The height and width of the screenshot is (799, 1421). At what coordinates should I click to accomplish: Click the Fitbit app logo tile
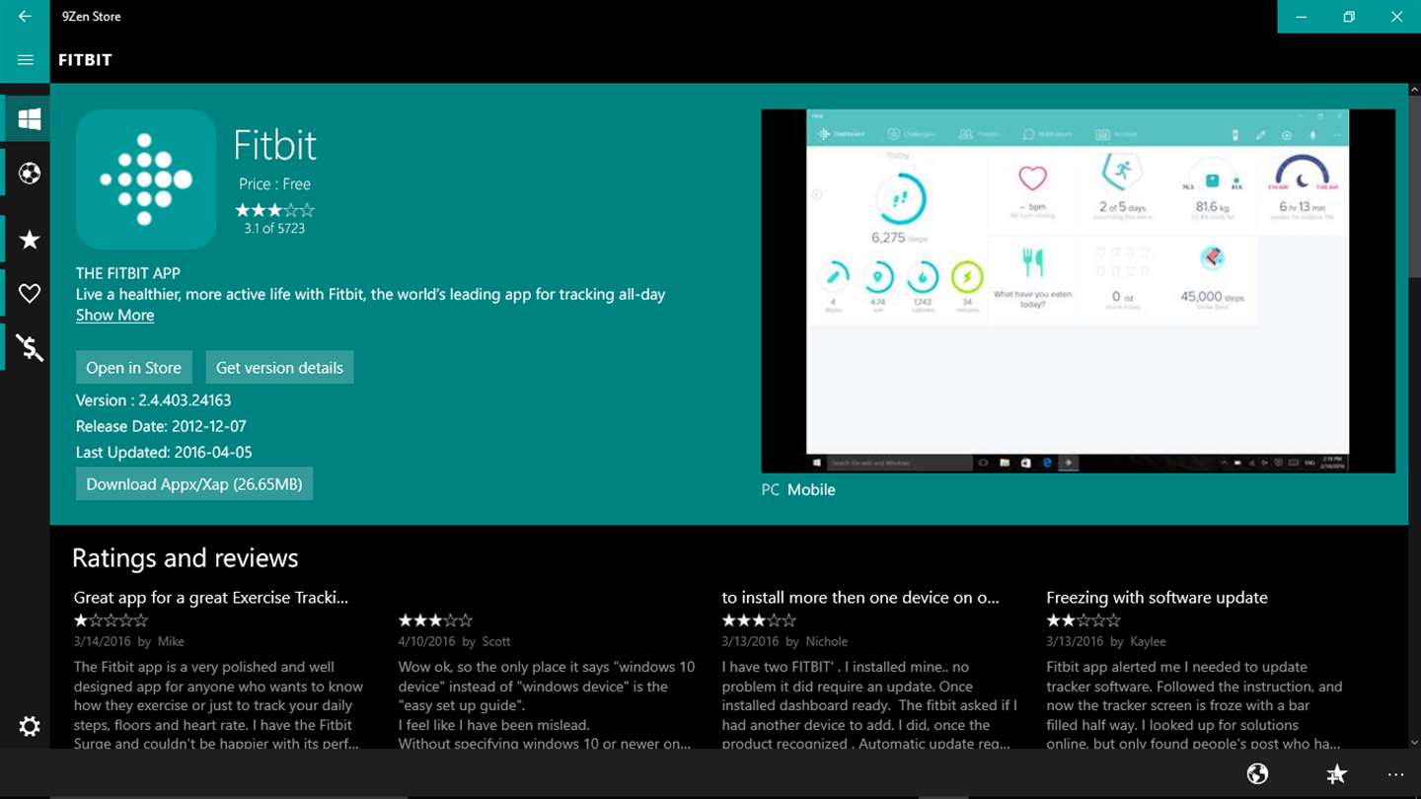pos(146,179)
